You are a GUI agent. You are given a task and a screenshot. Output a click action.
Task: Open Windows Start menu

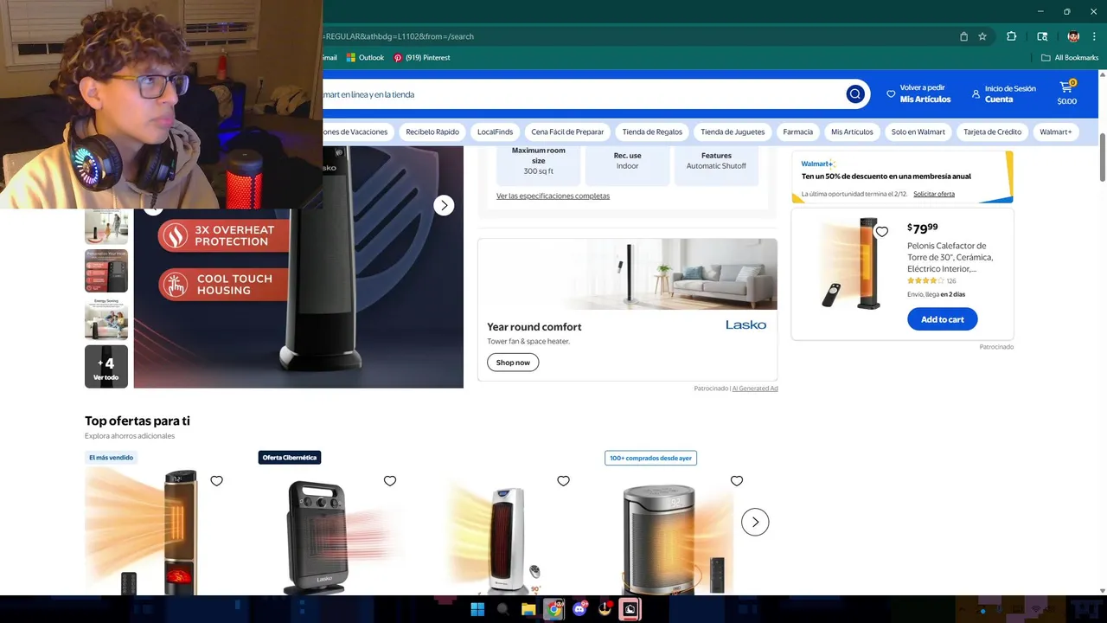[x=477, y=609]
